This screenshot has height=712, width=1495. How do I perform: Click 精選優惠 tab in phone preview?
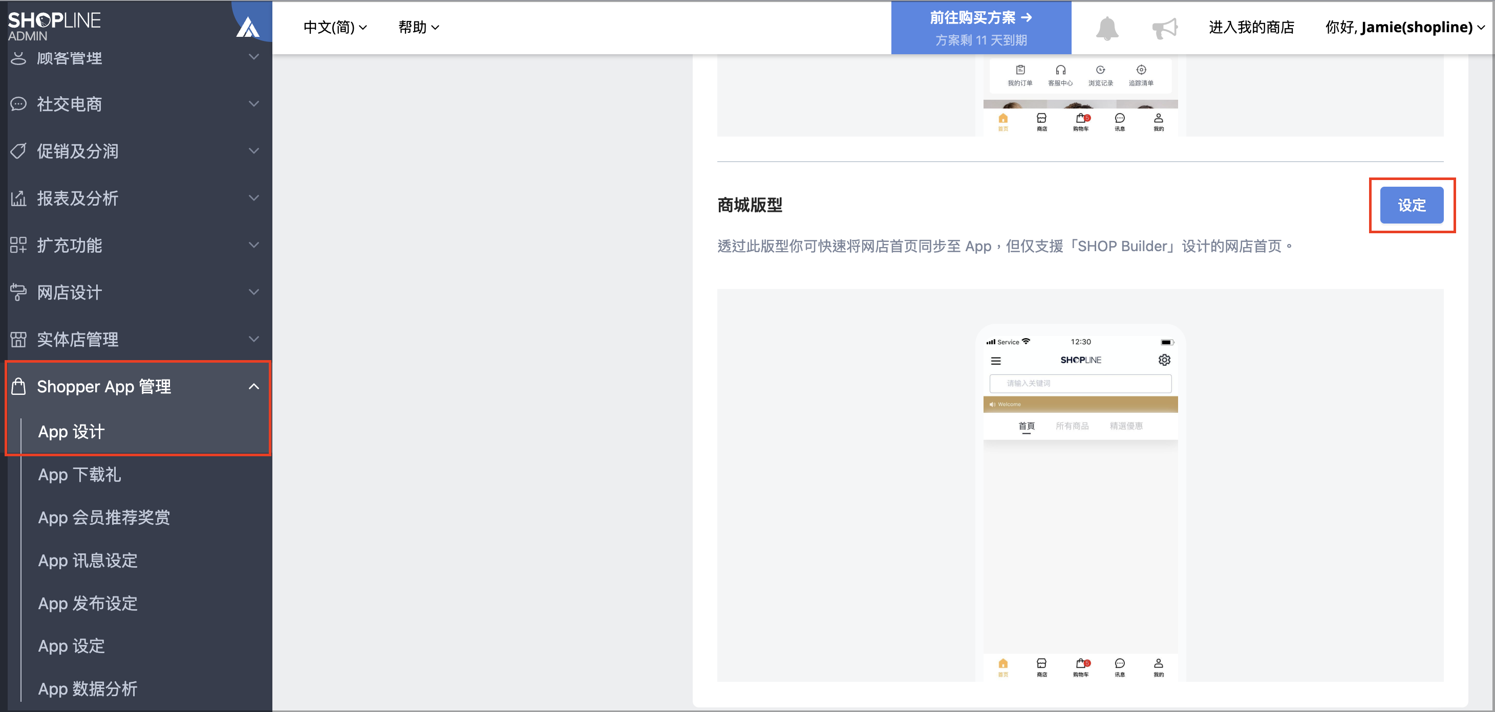(x=1126, y=426)
